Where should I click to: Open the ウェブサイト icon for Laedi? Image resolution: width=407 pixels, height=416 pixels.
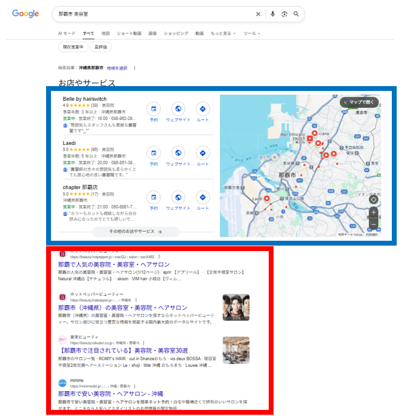[x=178, y=153]
